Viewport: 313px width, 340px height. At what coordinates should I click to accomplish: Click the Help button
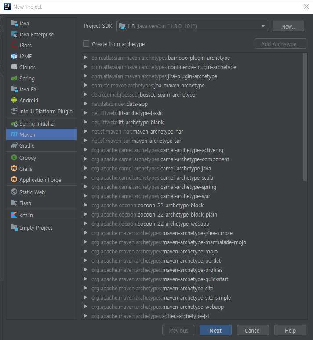tap(290, 330)
